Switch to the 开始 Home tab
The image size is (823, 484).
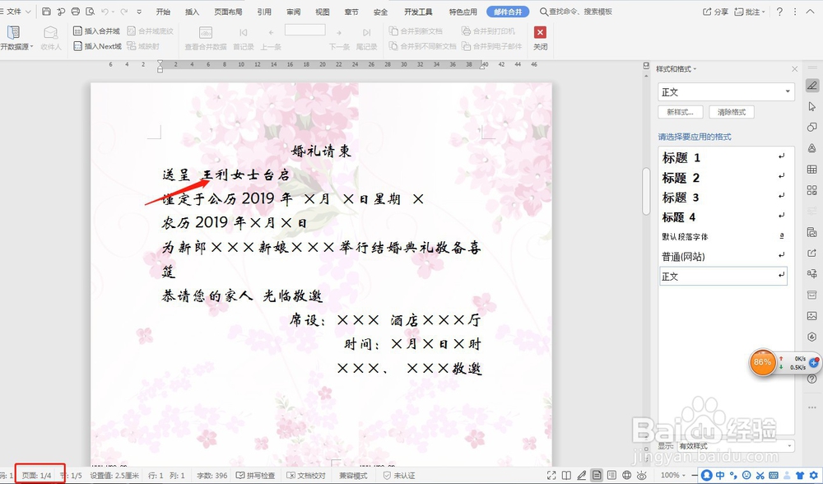tap(163, 12)
